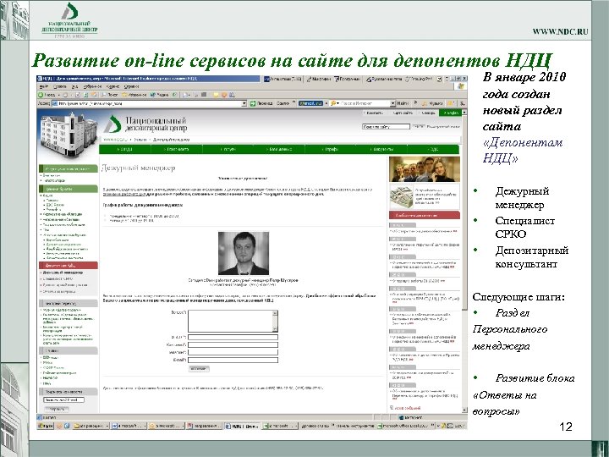This screenshot has width=609, height=457.
Task: Open the Favorites (Избранное) menu
Action: 92,86
